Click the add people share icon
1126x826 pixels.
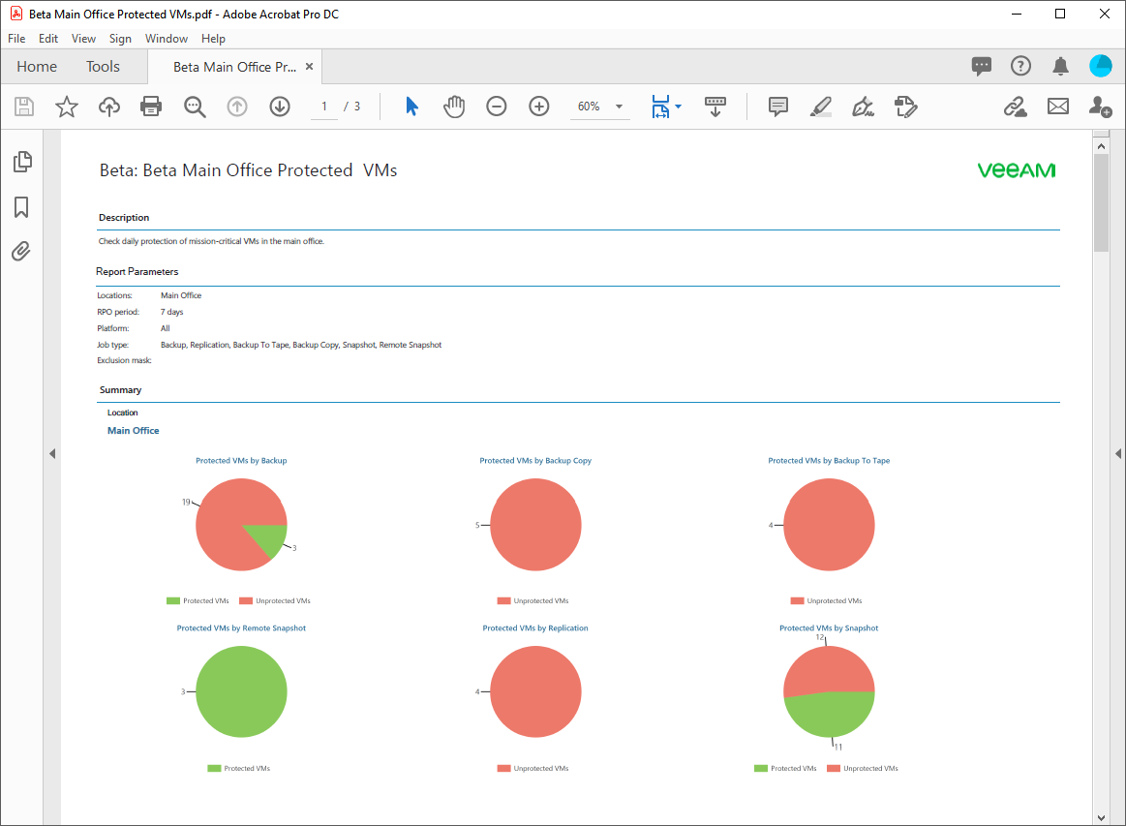pyautogui.click(x=1100, y=107)
